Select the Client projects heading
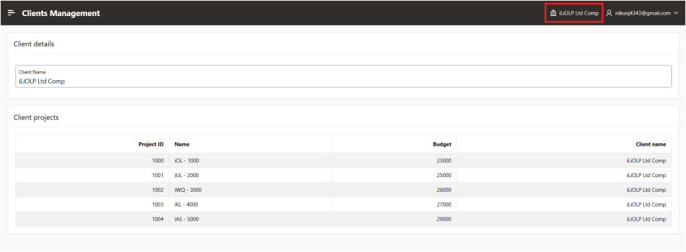Screen dimensions: 686x252 [36, 118]
